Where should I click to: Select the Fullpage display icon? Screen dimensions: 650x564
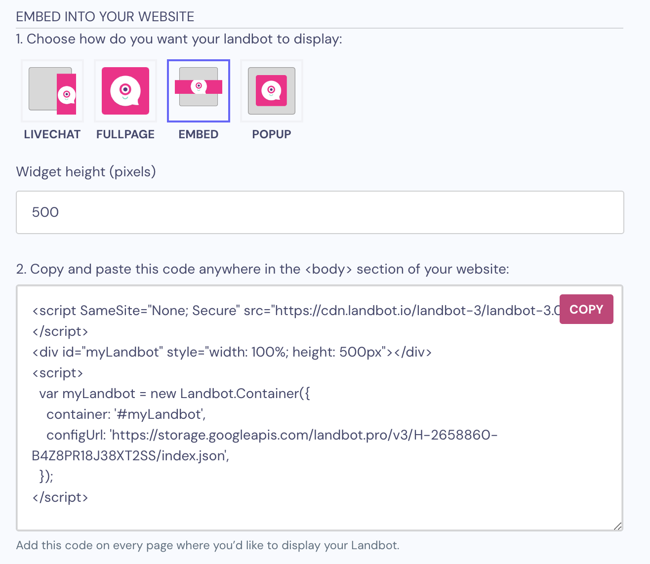click(x=125, y=91)
